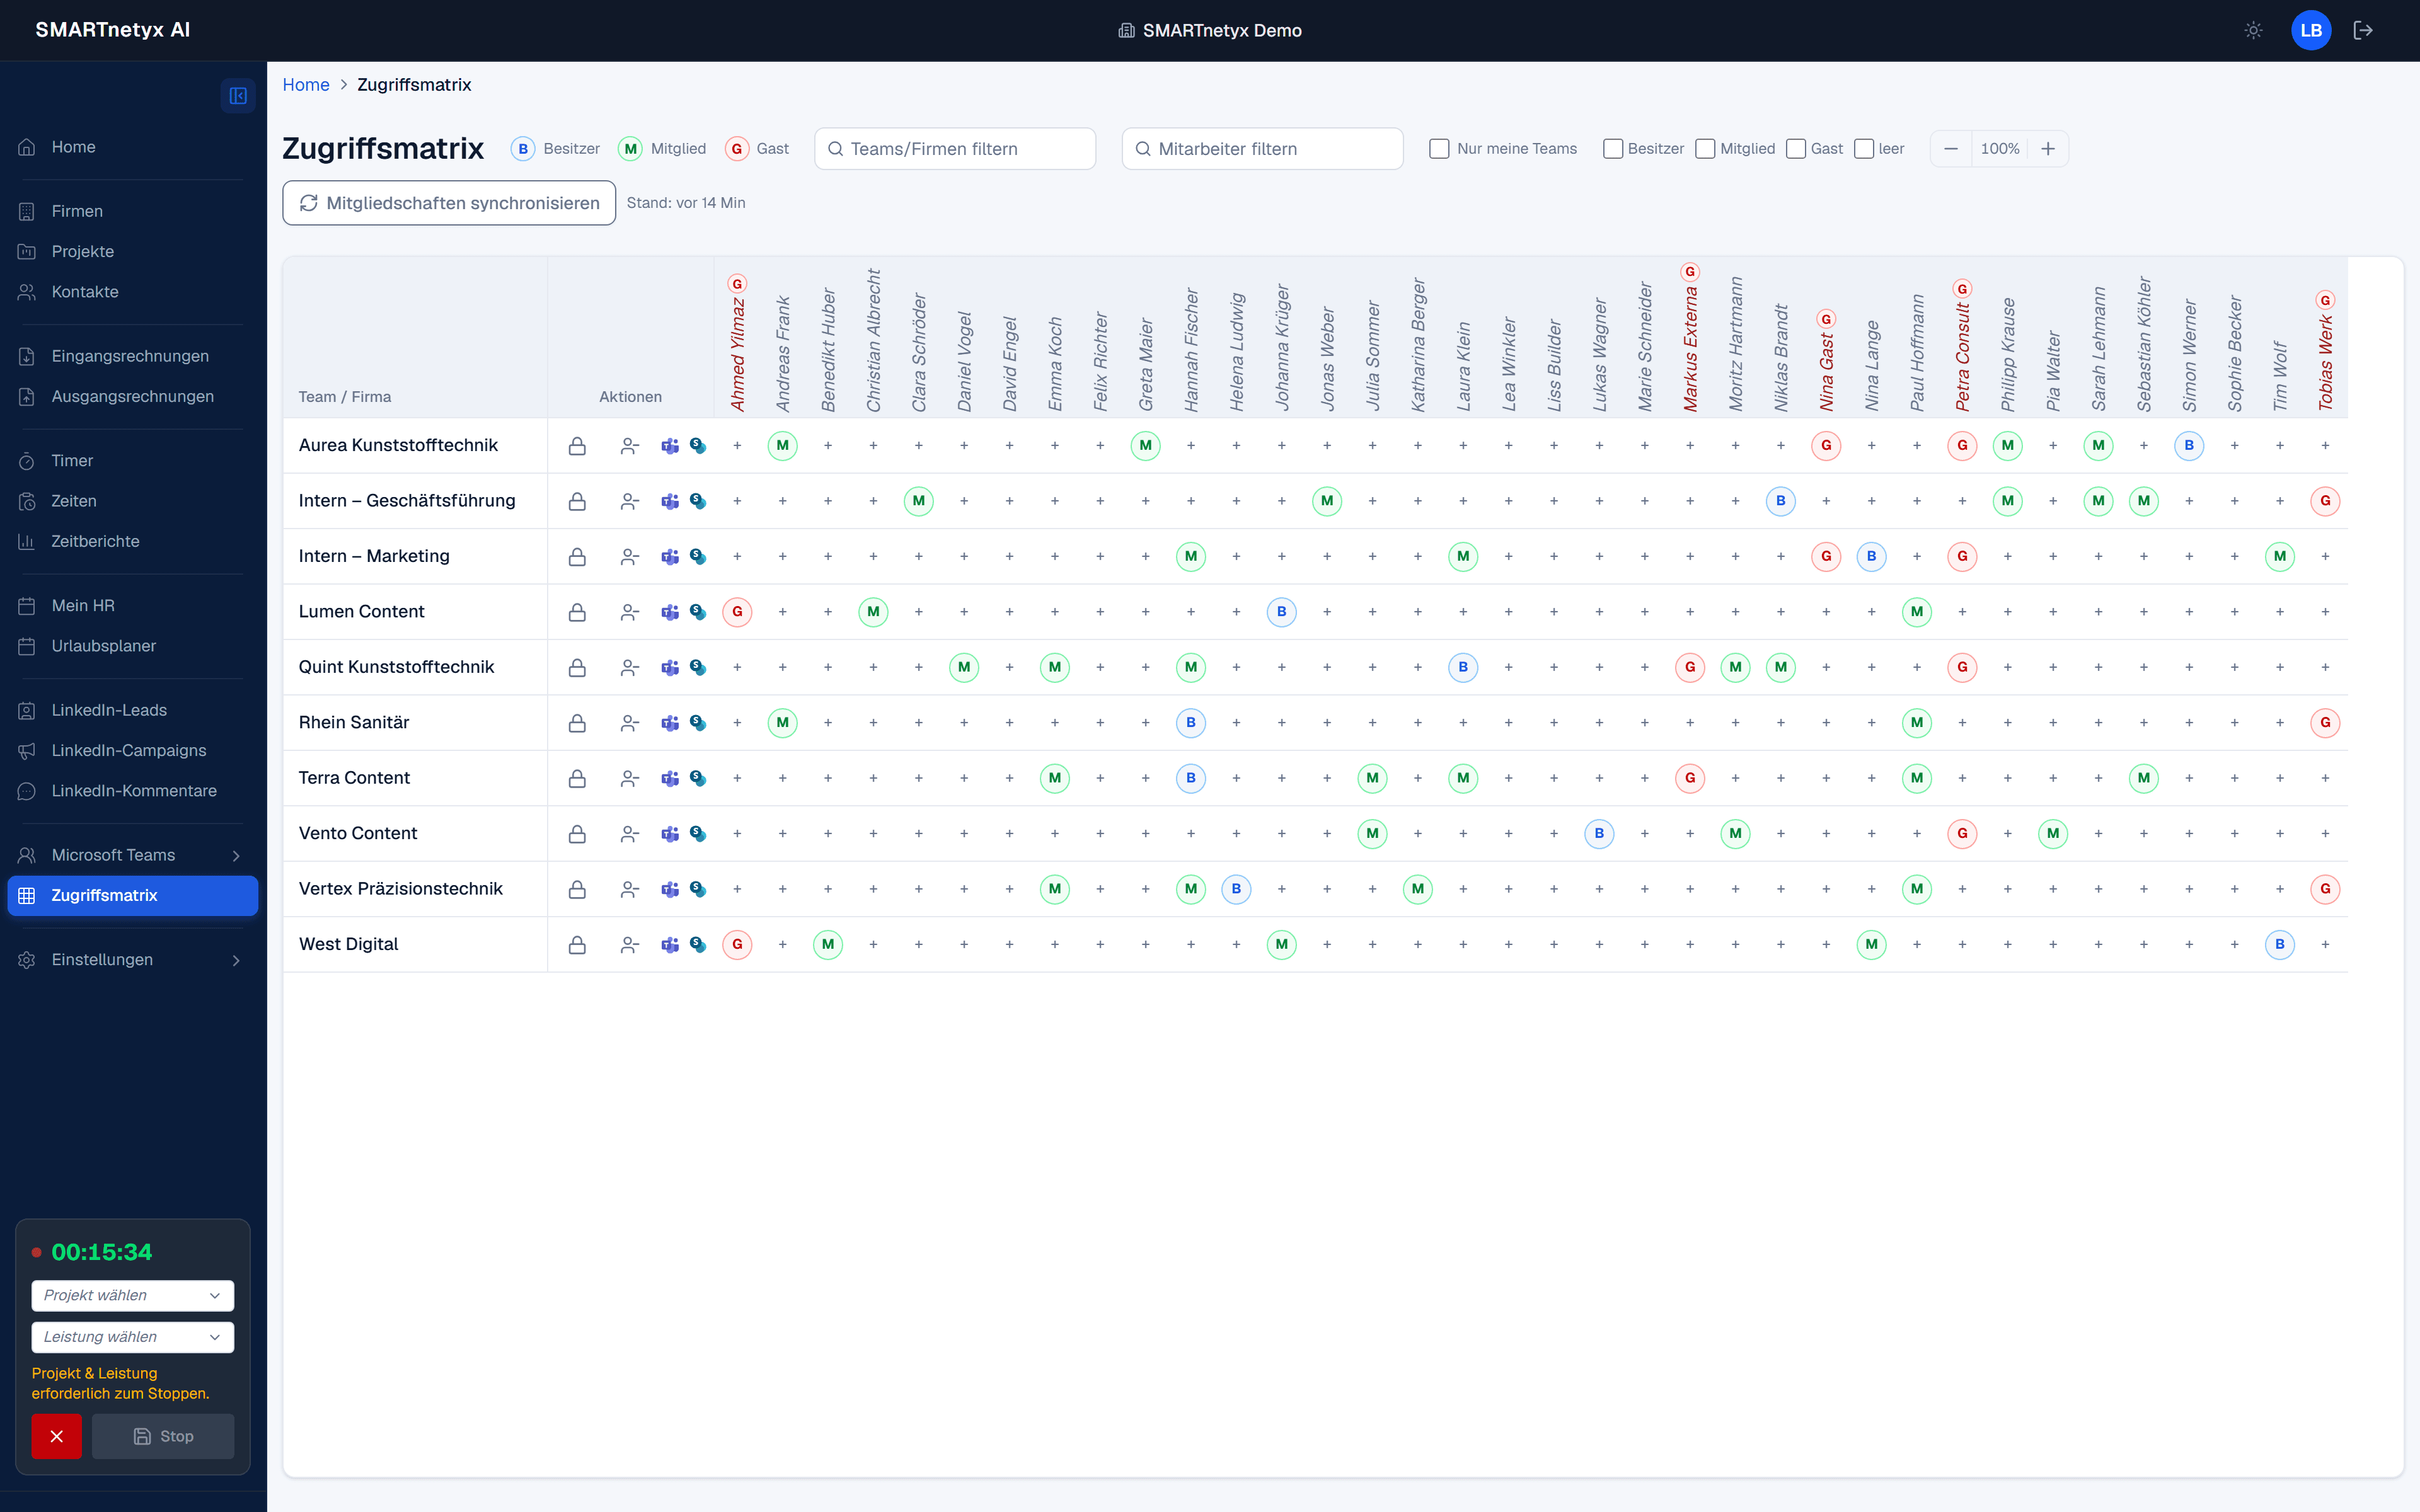2420x1512 pixels.
Task: Click the lock icon for Aurea Kunststofftechnik
Action: 577,446
